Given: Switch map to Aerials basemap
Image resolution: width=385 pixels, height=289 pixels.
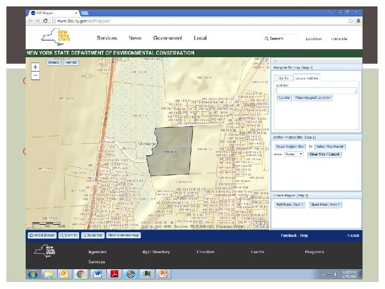Looking at the screenshot, I should 71,63.
